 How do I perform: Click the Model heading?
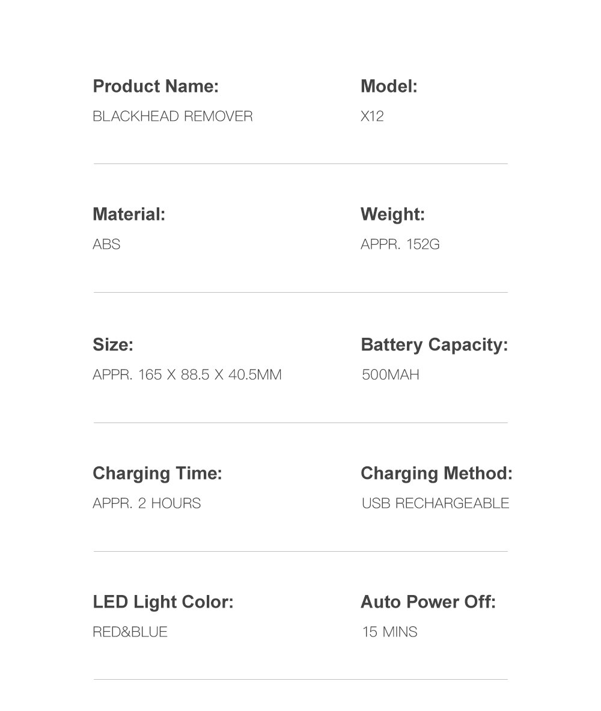pos(389,87)
